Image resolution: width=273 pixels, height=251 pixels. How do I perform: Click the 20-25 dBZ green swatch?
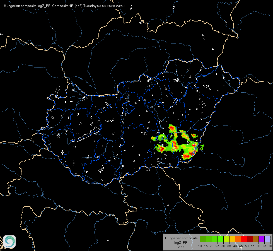pyautogui.click(x=215, y=239)
